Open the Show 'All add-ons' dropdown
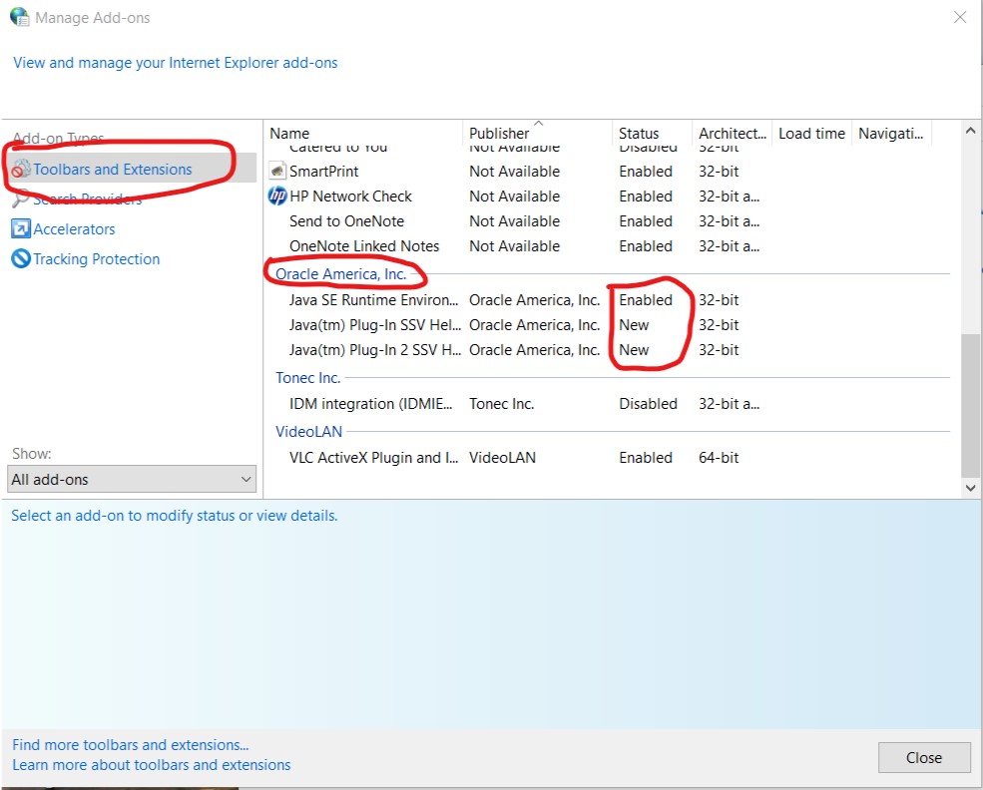This screenshot has width=983, height=790. point(131,479)
